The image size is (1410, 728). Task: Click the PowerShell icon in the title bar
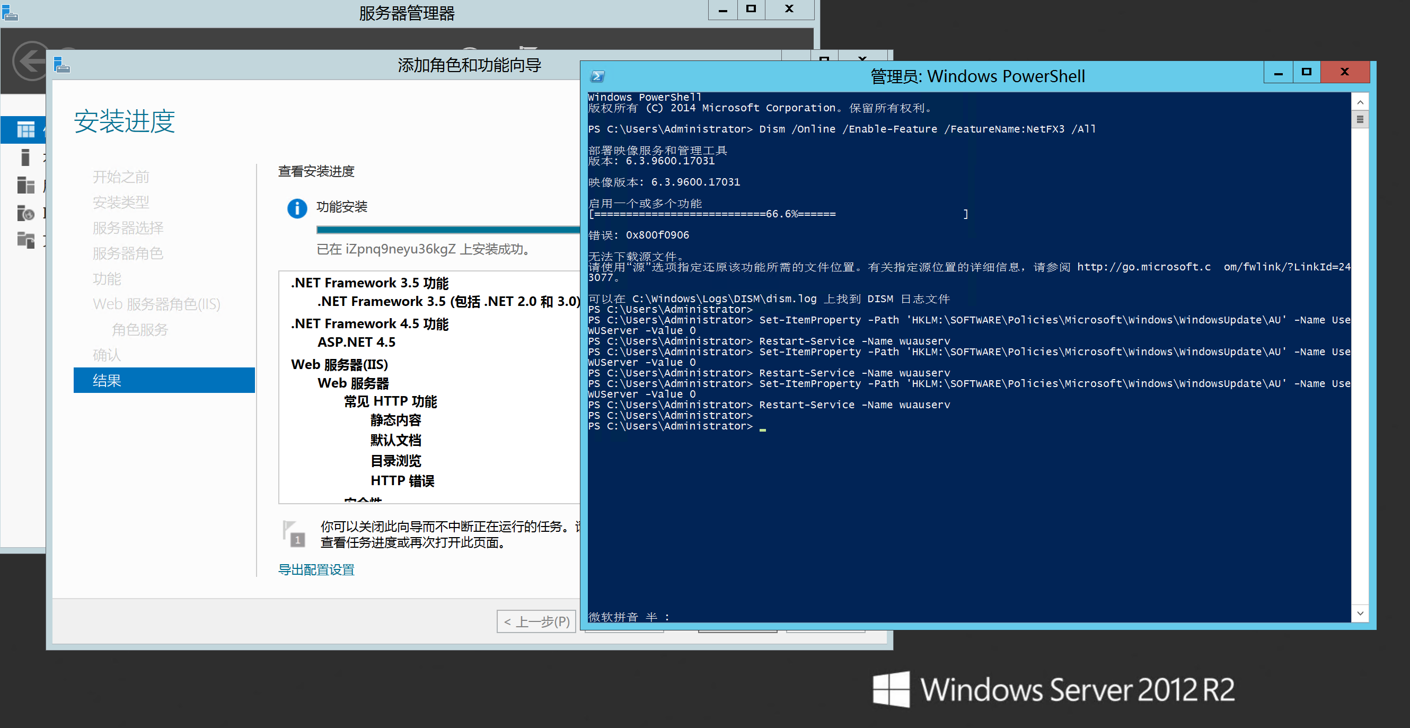click(x=598, y=76)
